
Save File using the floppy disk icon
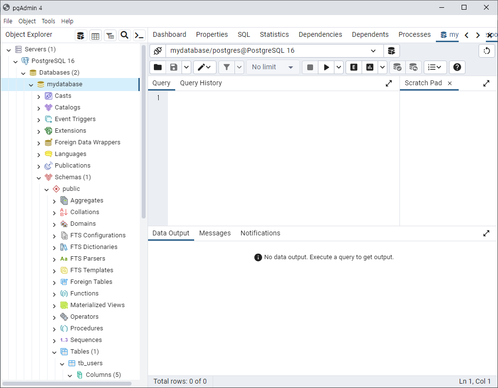pos(174,67)
